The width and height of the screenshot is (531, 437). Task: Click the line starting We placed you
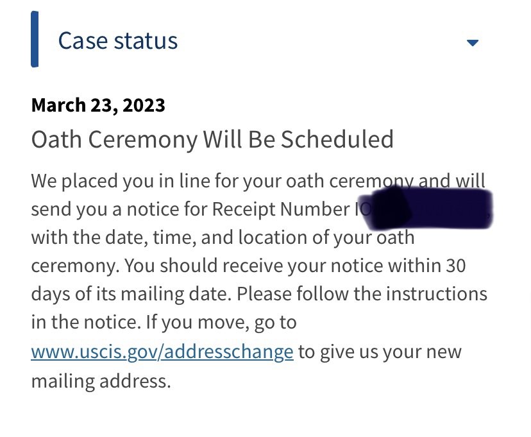[x=258, y=181]
